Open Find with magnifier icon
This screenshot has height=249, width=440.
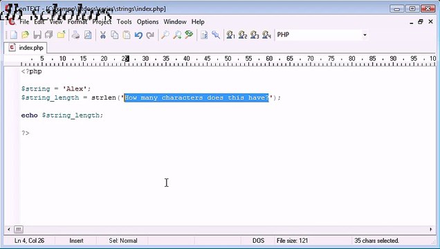[165, 35]
